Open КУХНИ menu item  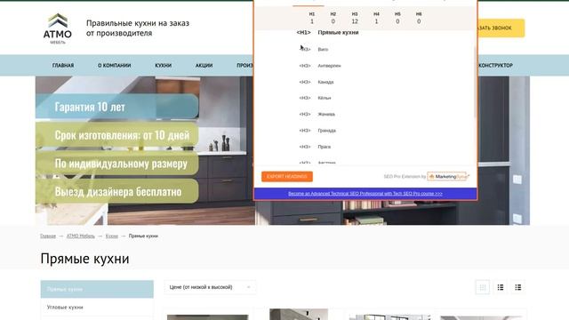164,65
